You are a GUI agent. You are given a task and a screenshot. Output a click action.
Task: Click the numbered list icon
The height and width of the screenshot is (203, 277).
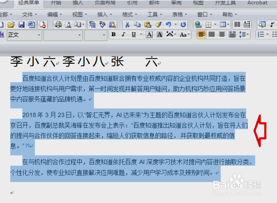[x=261, y=34]
